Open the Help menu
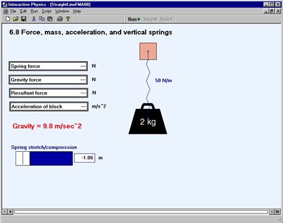The height and width of the screenshot is (223, 283). pyautogui.click(x=77, y=11)
